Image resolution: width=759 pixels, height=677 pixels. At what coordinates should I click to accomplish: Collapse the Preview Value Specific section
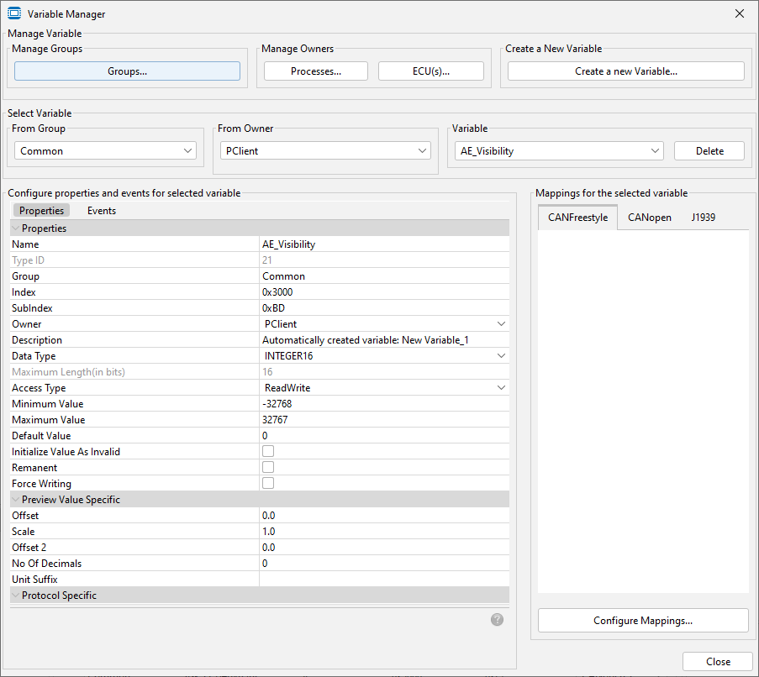click(14, 499)
